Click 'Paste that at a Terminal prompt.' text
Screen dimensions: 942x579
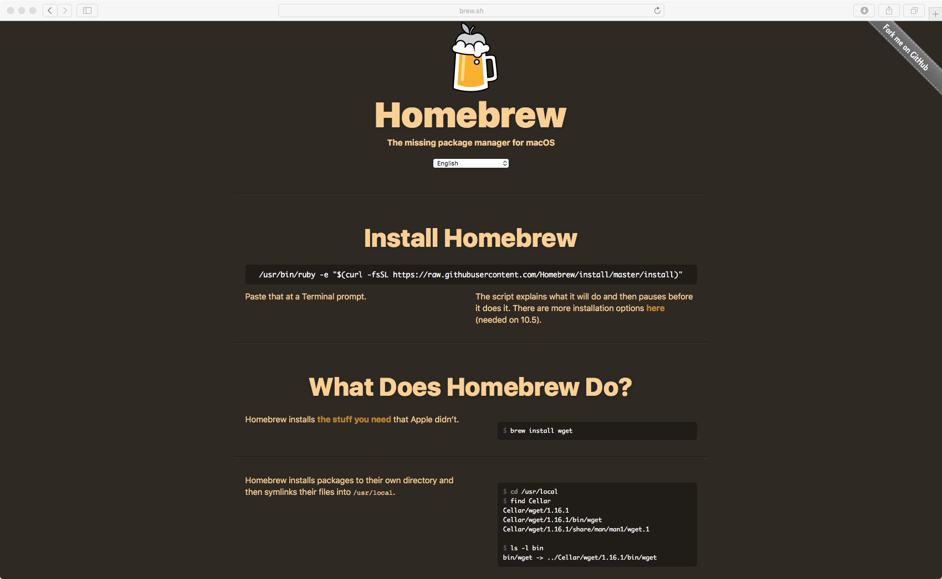(306, 297)
